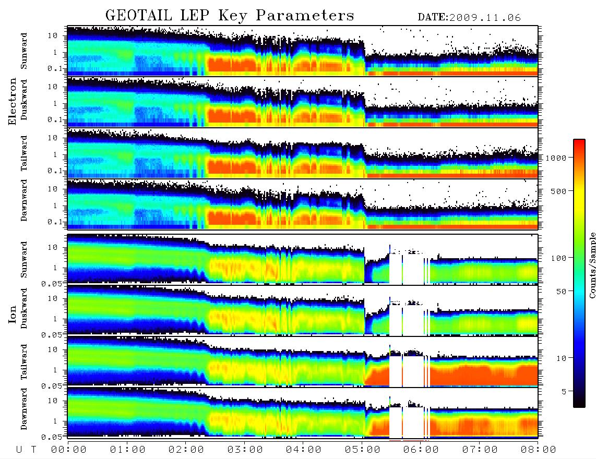Click the 0.1 tick of Electron Dawnward axis
Image resolution: width=596 pixels, height=459 pixels.
click(x=55, y=222)
